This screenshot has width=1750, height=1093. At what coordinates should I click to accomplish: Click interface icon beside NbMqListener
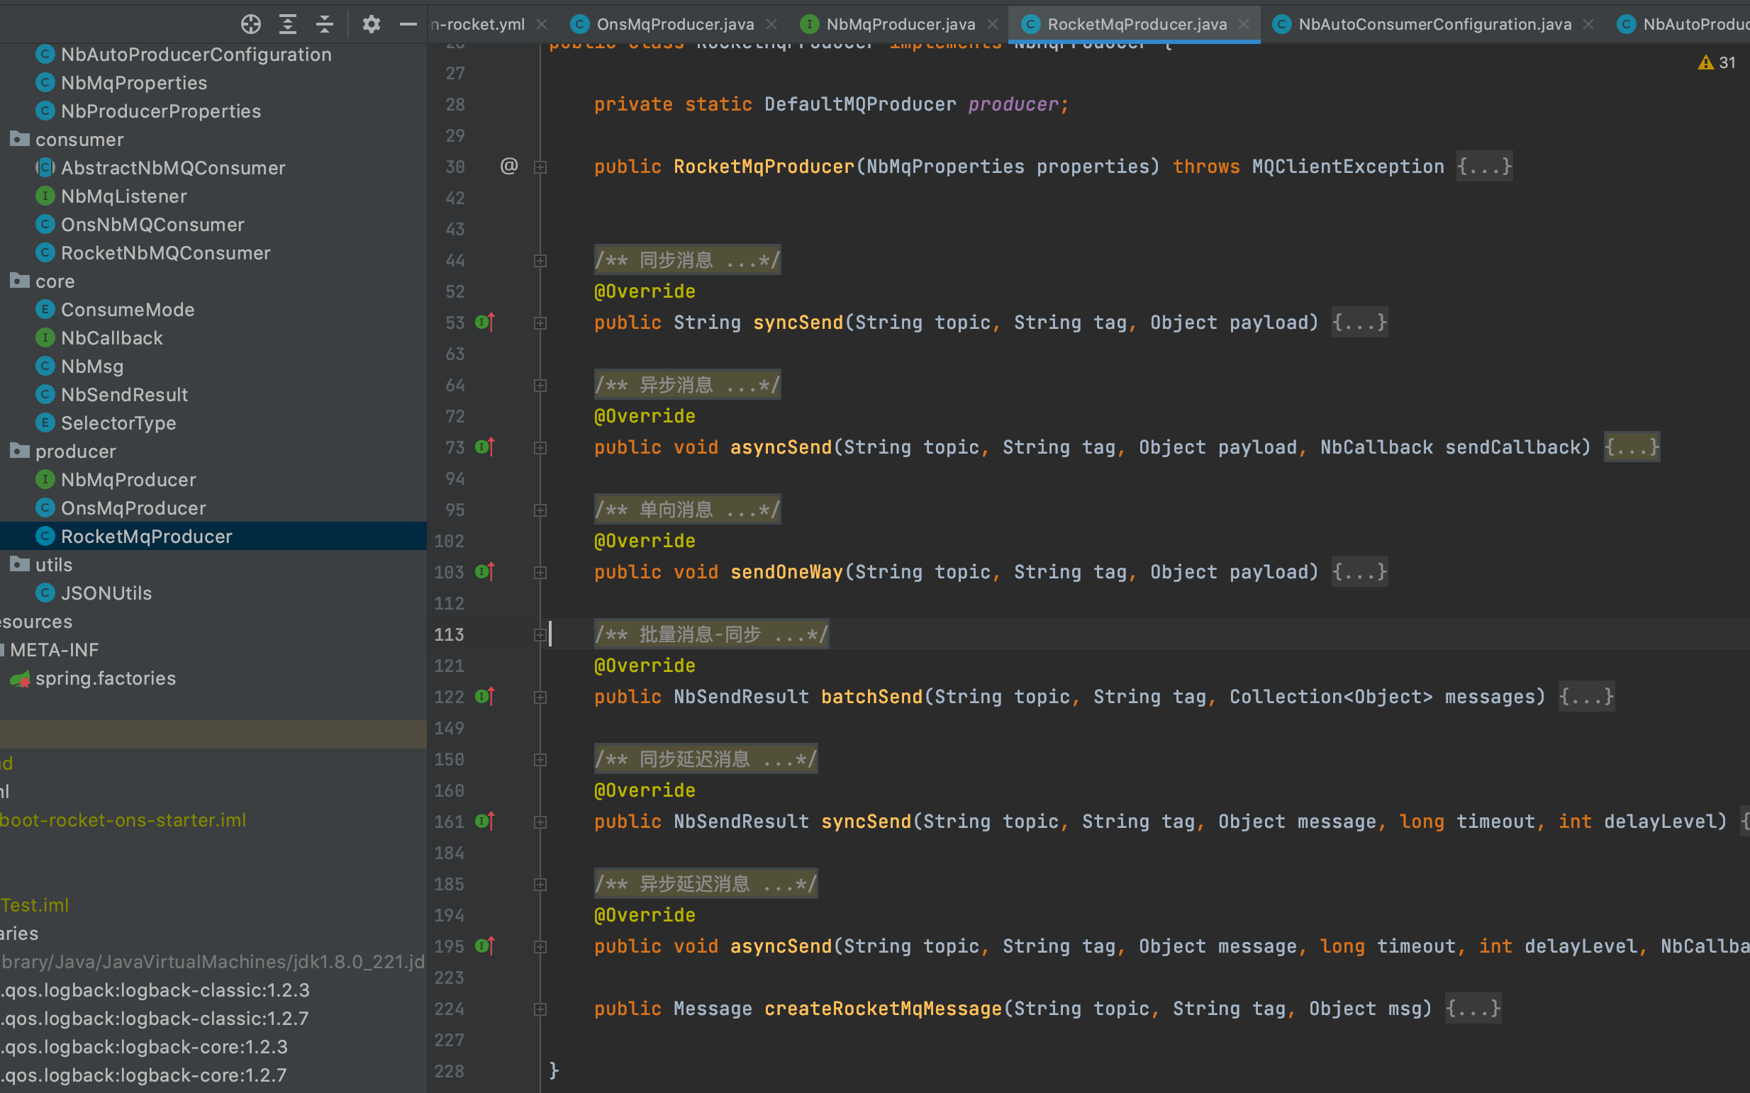[x=45, y=196]
